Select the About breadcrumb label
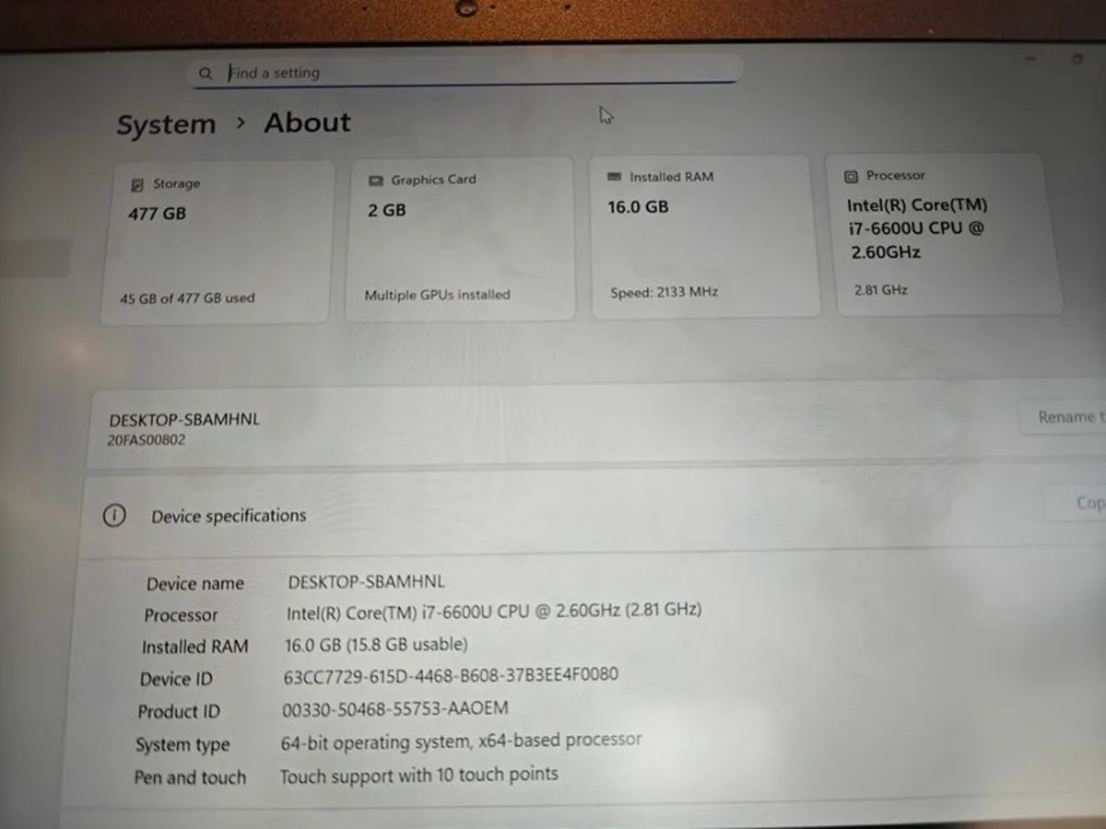 coord(307,122)
